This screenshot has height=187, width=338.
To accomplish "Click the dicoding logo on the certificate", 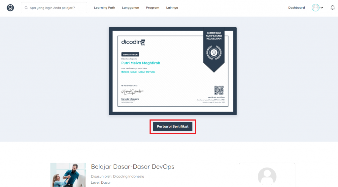I will 133,42.
